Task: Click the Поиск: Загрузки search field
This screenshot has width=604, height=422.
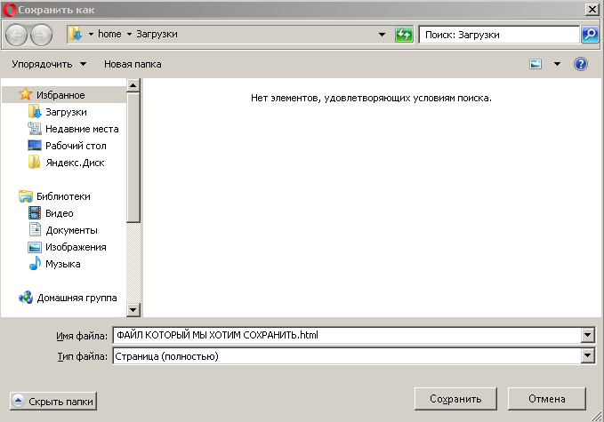Action: click(x=499, y=35)
